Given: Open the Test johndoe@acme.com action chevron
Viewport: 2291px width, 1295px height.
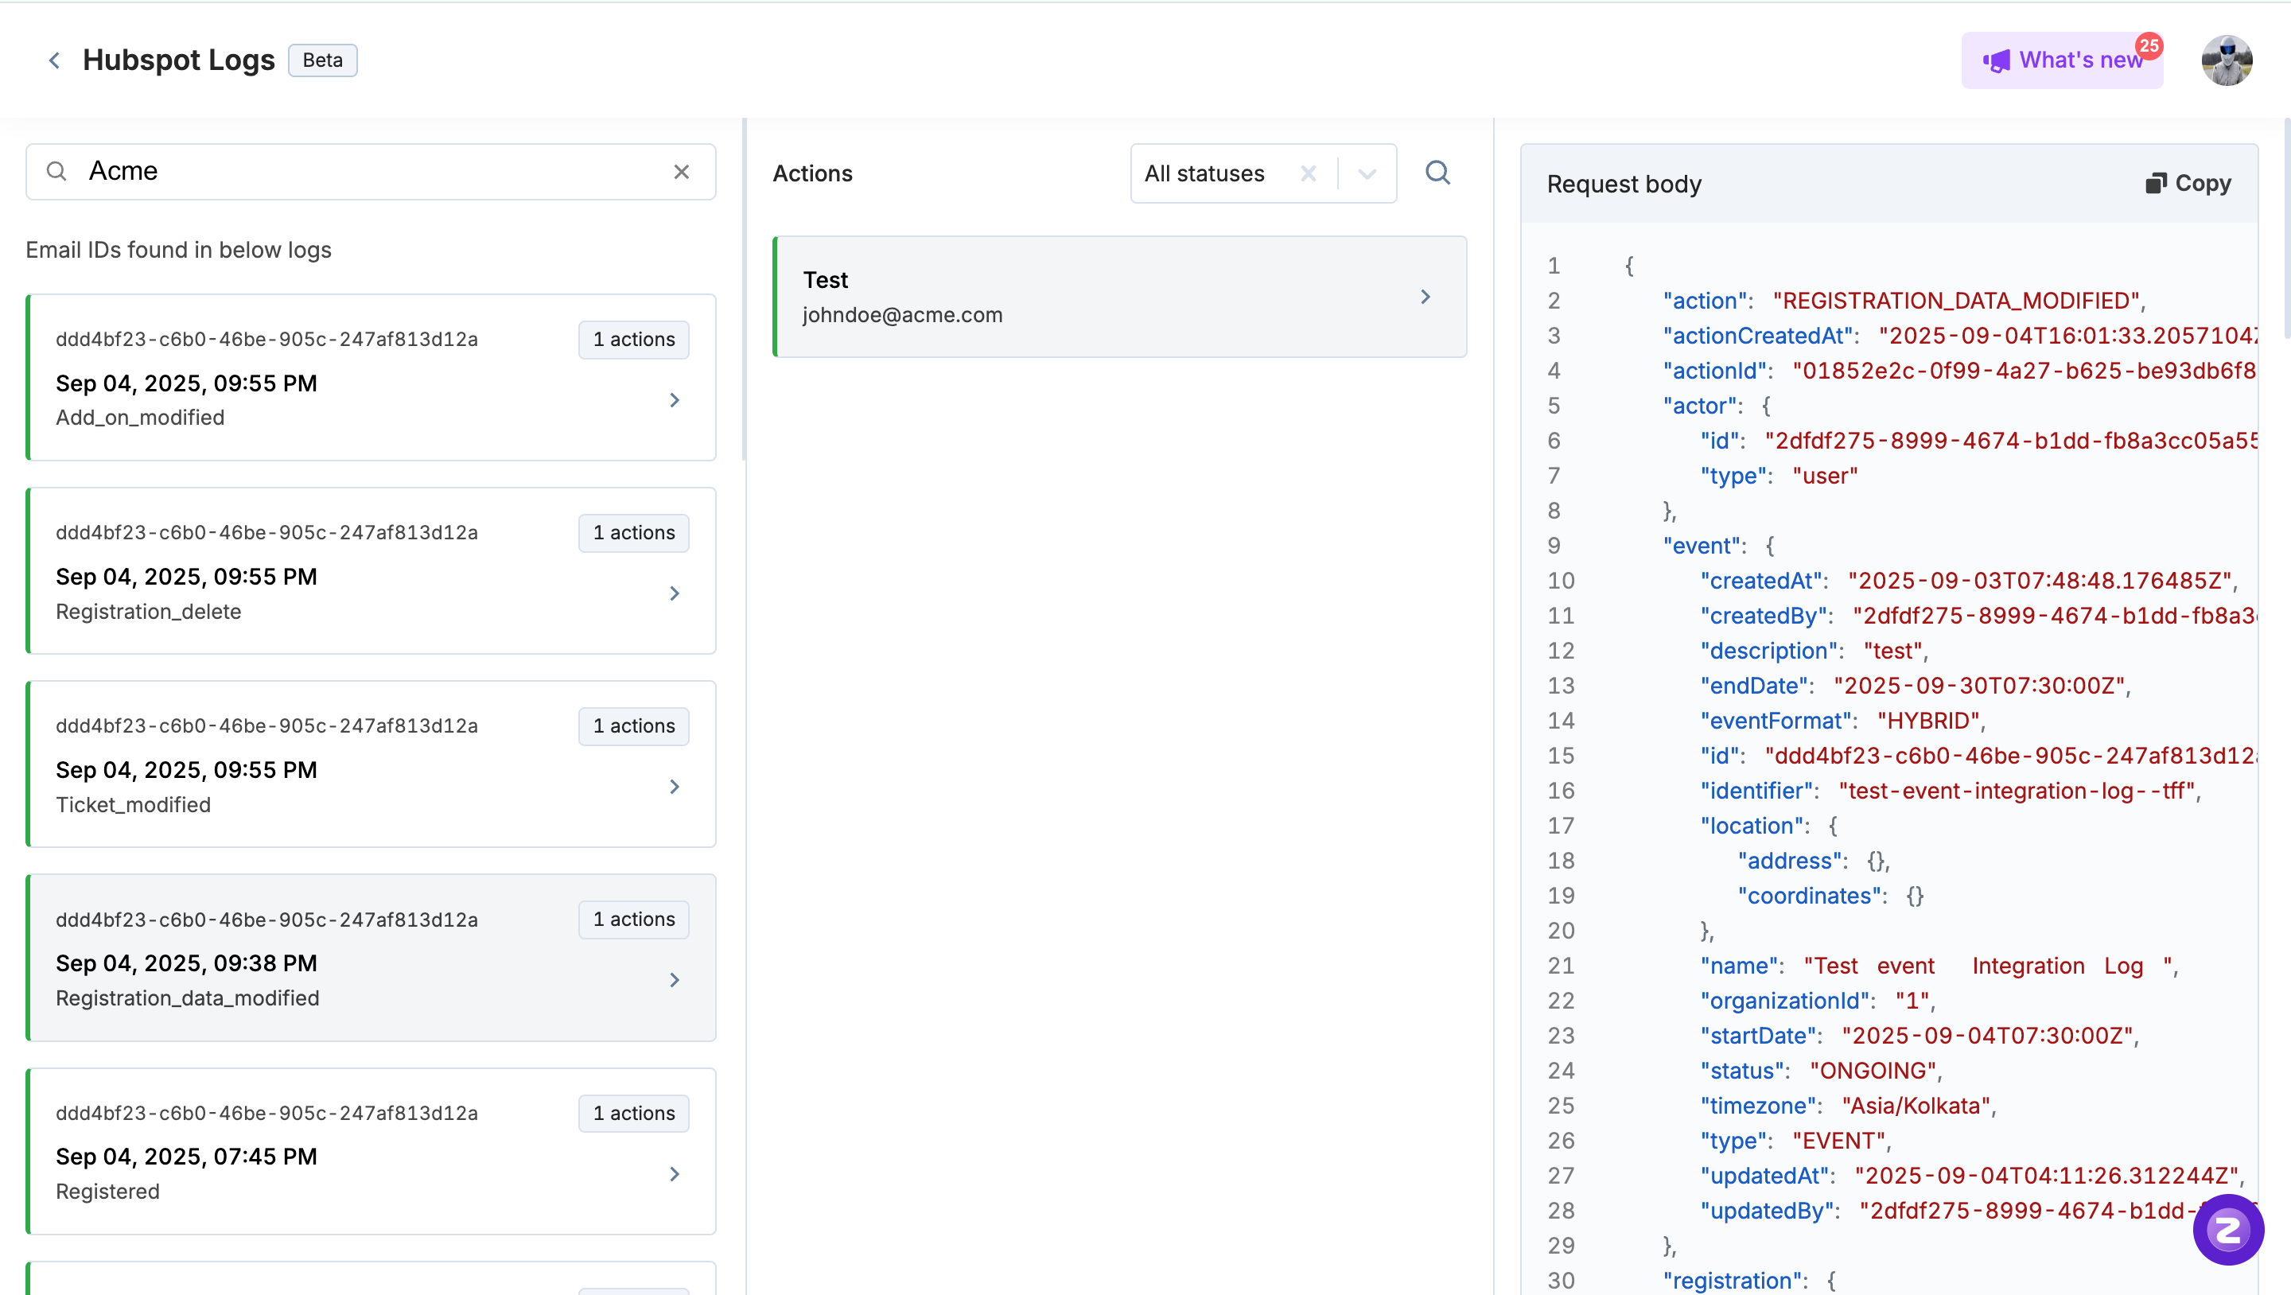Looking at the screenshot, I should (x=1425, y=297).
